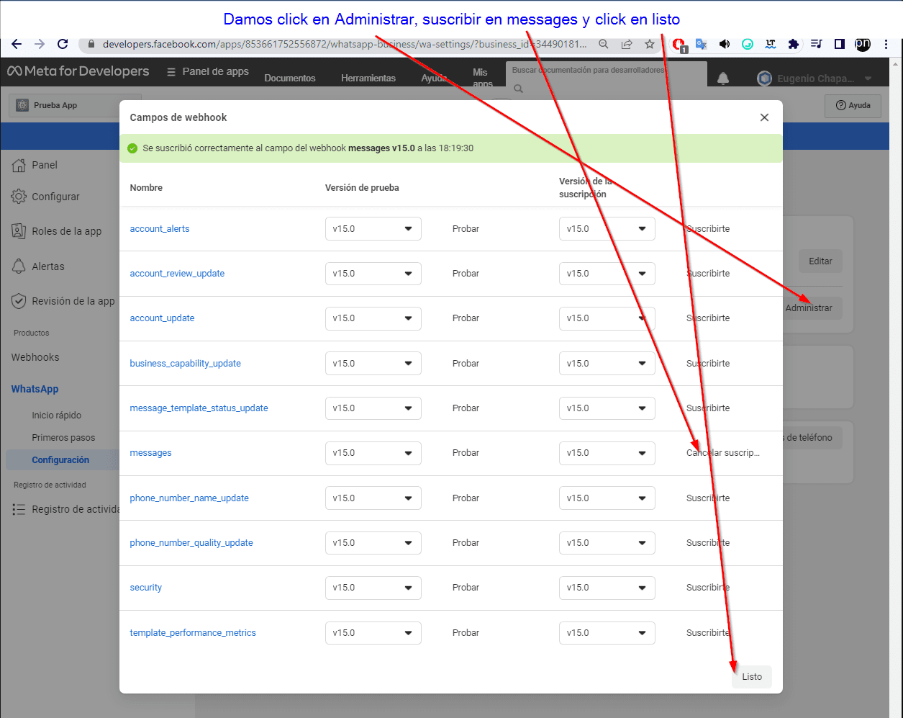Image resolution: width=903 pixels, height=718 pixels.
Task: Click the browser reload icon
Action: 63,44
